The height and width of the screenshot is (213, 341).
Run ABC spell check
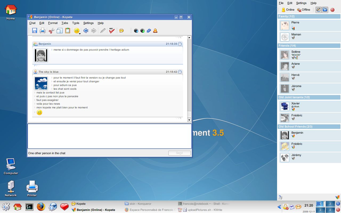[x=112, y=31]
